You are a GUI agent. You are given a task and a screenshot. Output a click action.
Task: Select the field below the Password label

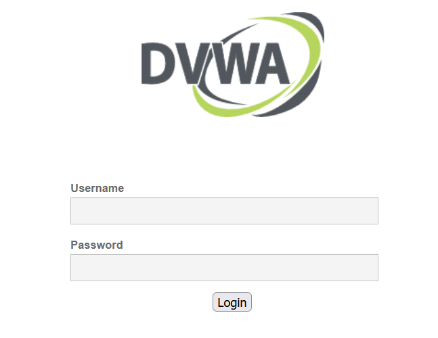(x=224, y=268)
